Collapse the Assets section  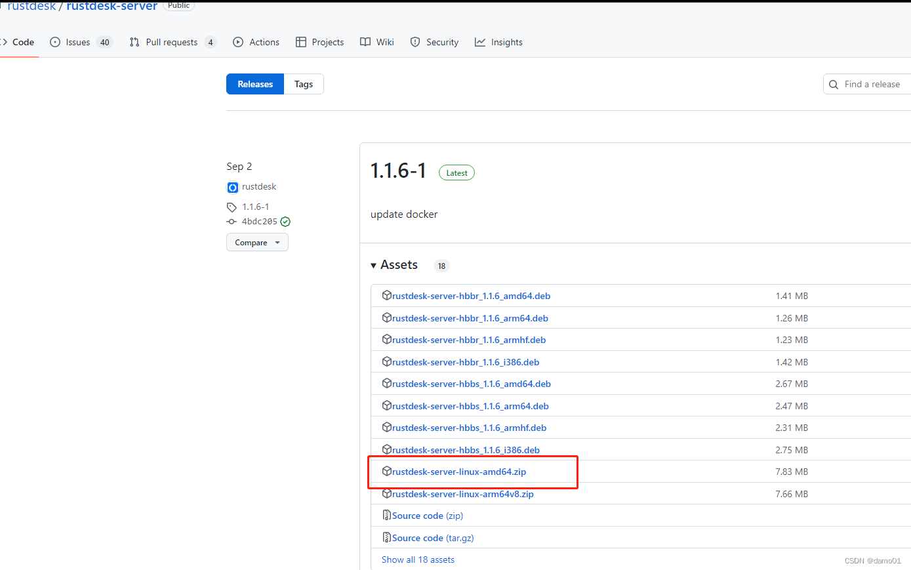click(394, 265)
